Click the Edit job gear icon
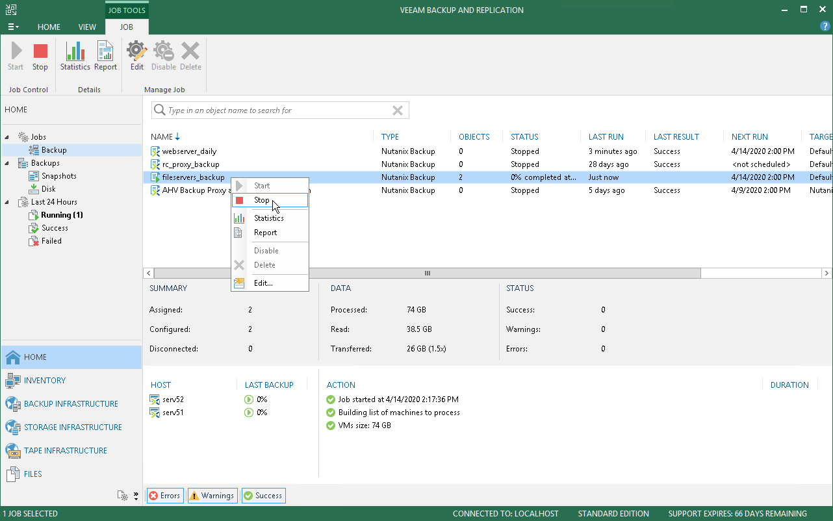Screen dimensions: 833x521 136,51
